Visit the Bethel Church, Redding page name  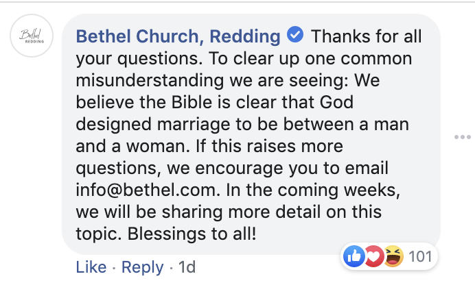[178, 36]
